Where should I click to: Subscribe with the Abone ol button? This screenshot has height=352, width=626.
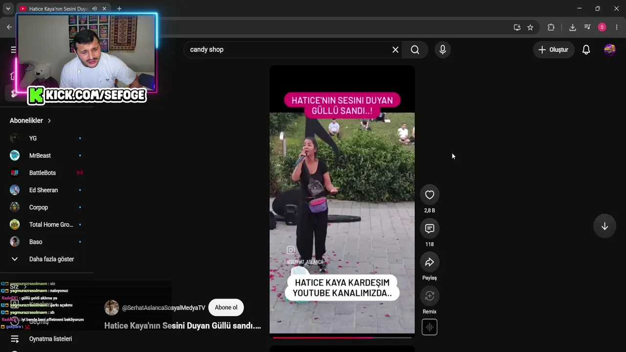click(226, 308)
